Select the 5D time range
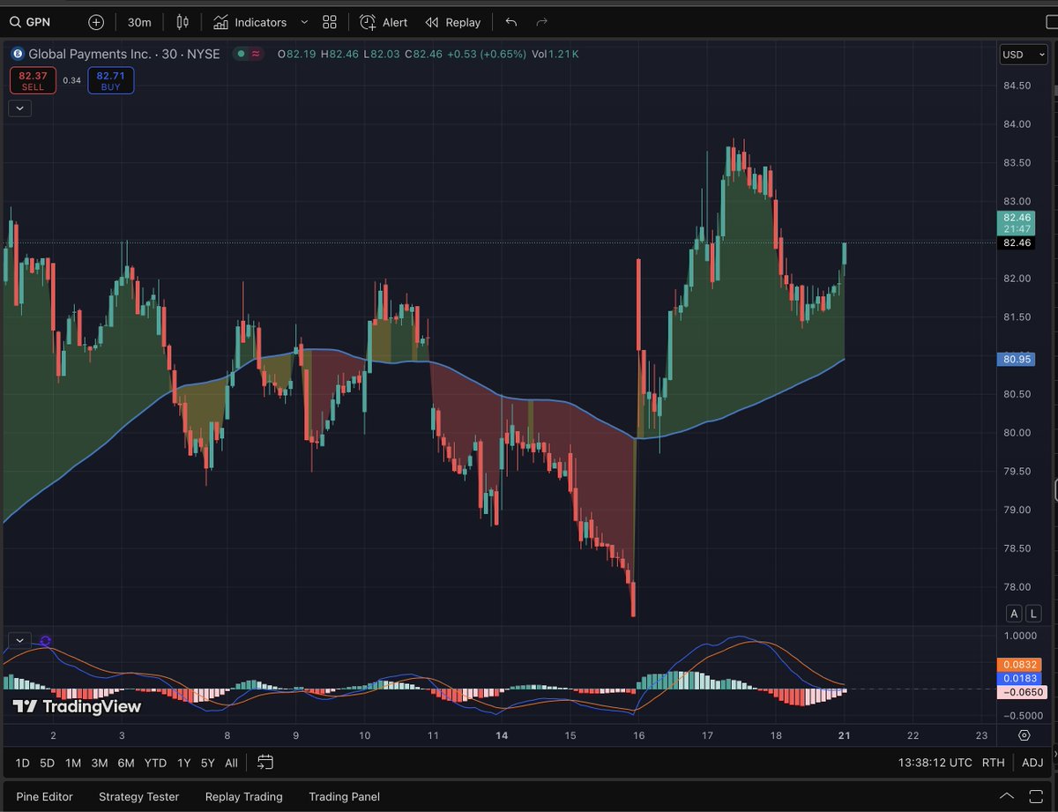 pyautogui.click(x=47, y=763)
